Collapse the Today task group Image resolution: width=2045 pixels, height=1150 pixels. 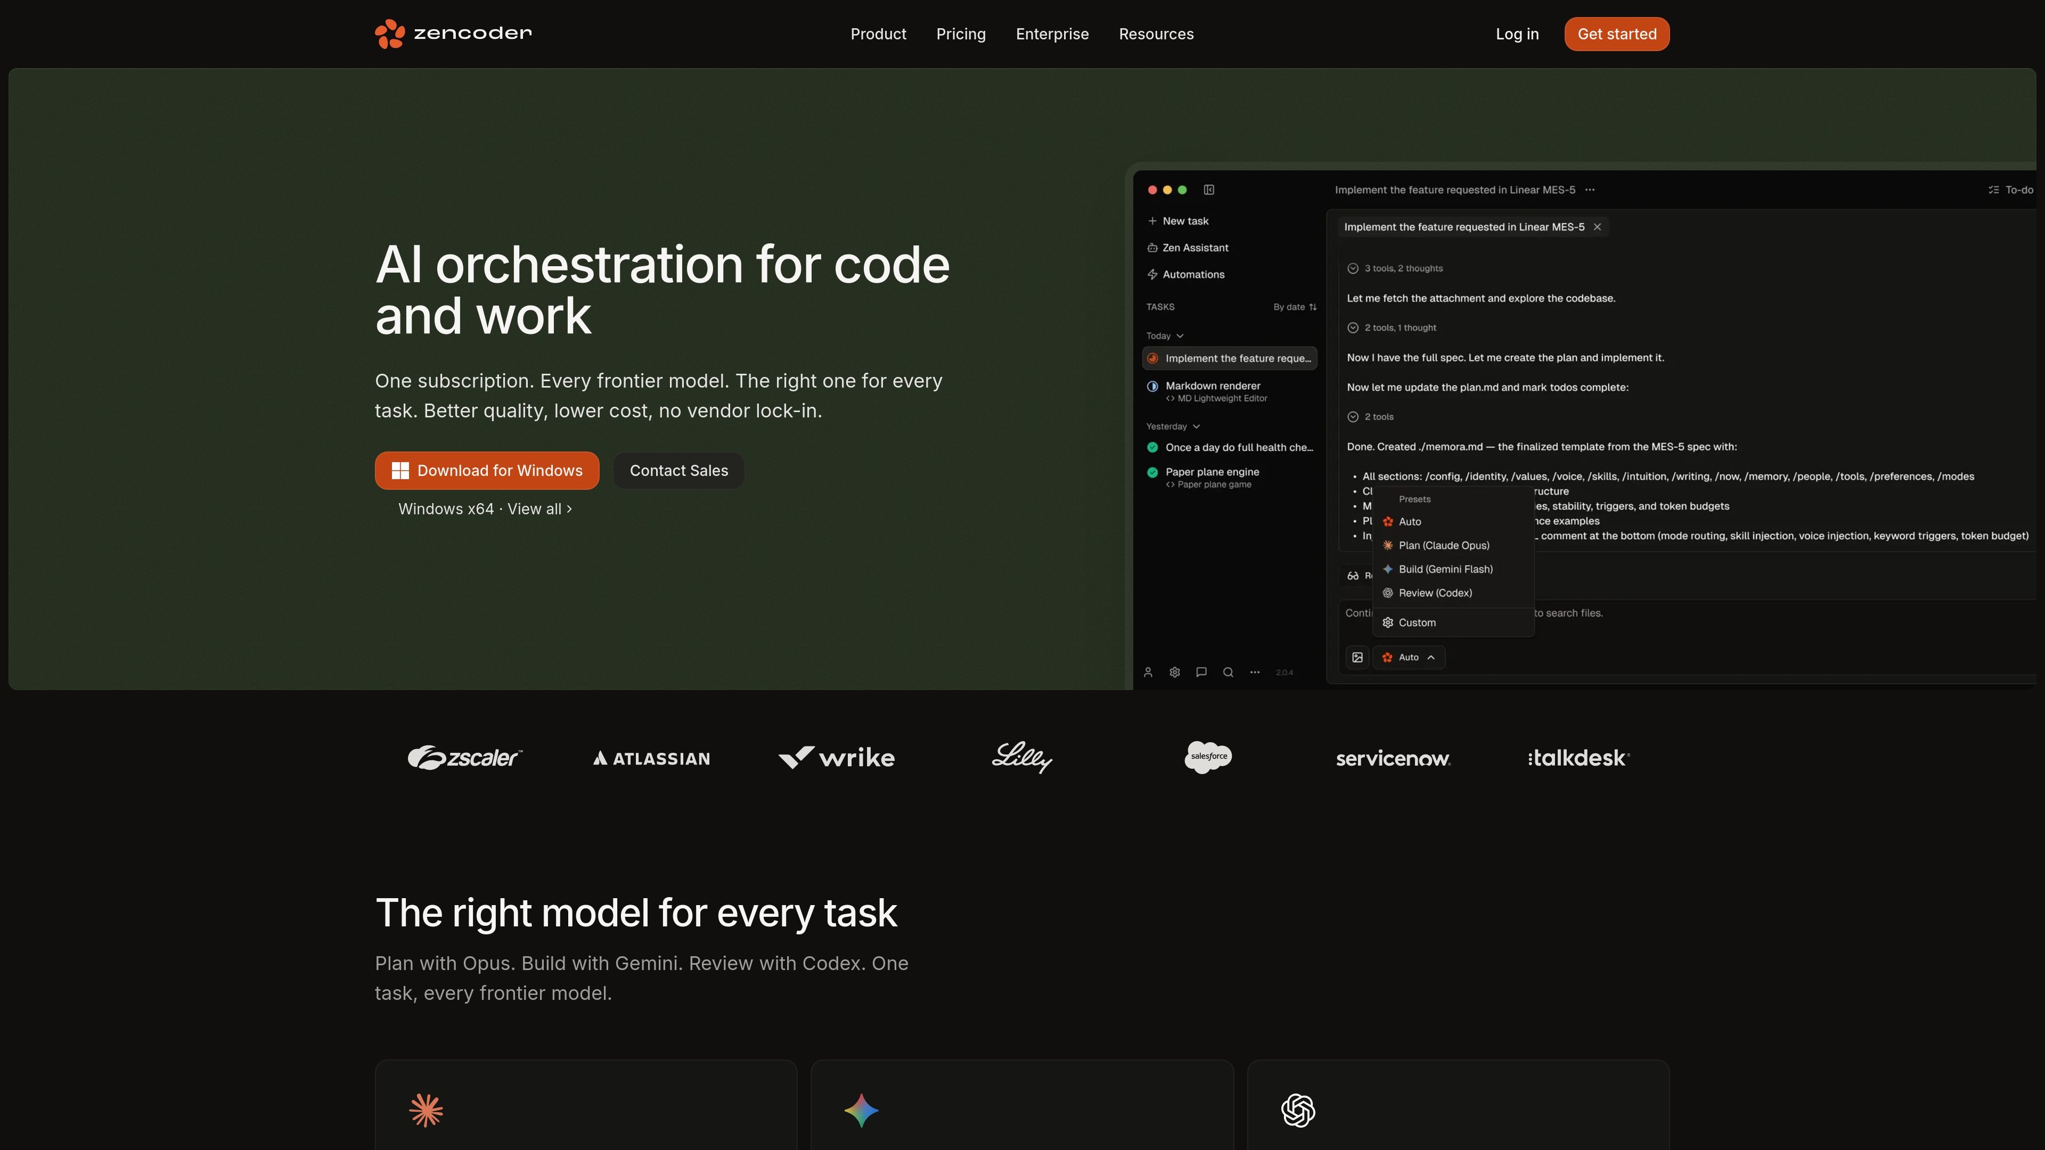tap(1165, 336)
